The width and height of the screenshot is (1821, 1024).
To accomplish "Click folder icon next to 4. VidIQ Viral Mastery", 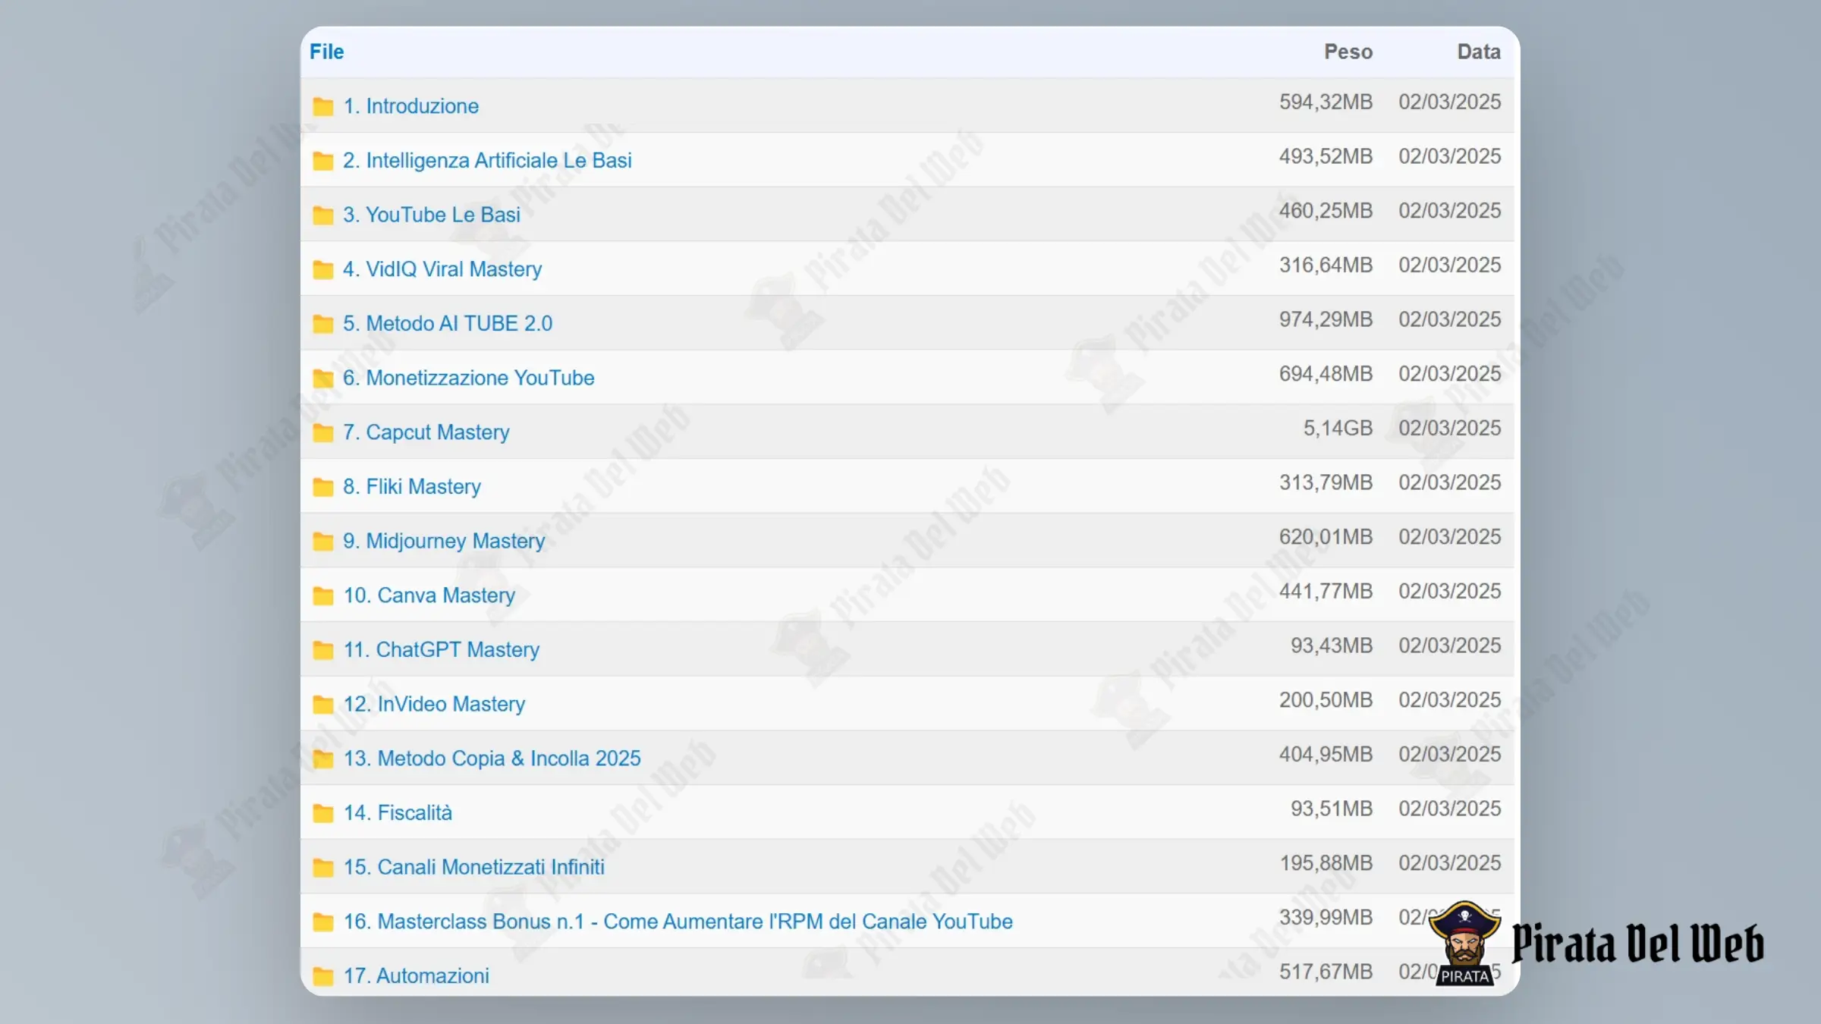I will 323,270.
